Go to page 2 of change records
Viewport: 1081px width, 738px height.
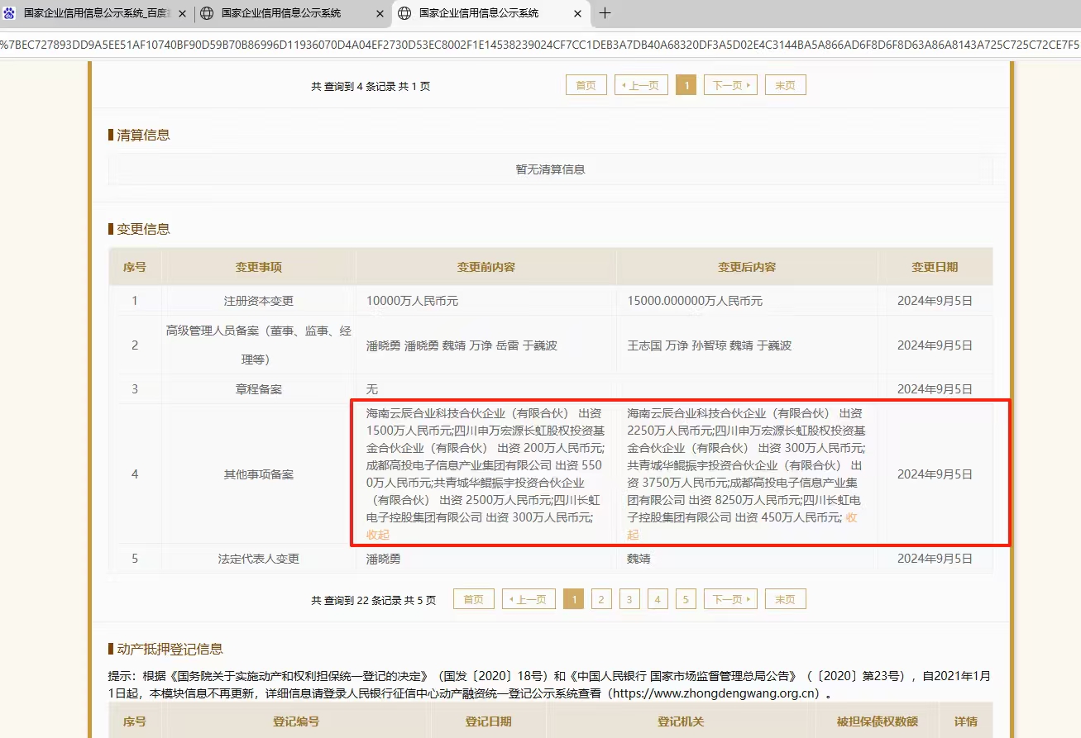pyautogui.click(x=601, y=599)
